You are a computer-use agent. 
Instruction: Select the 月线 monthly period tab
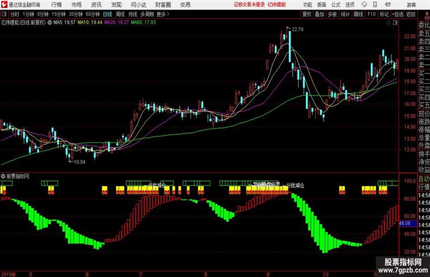click(x=133, y=14)
